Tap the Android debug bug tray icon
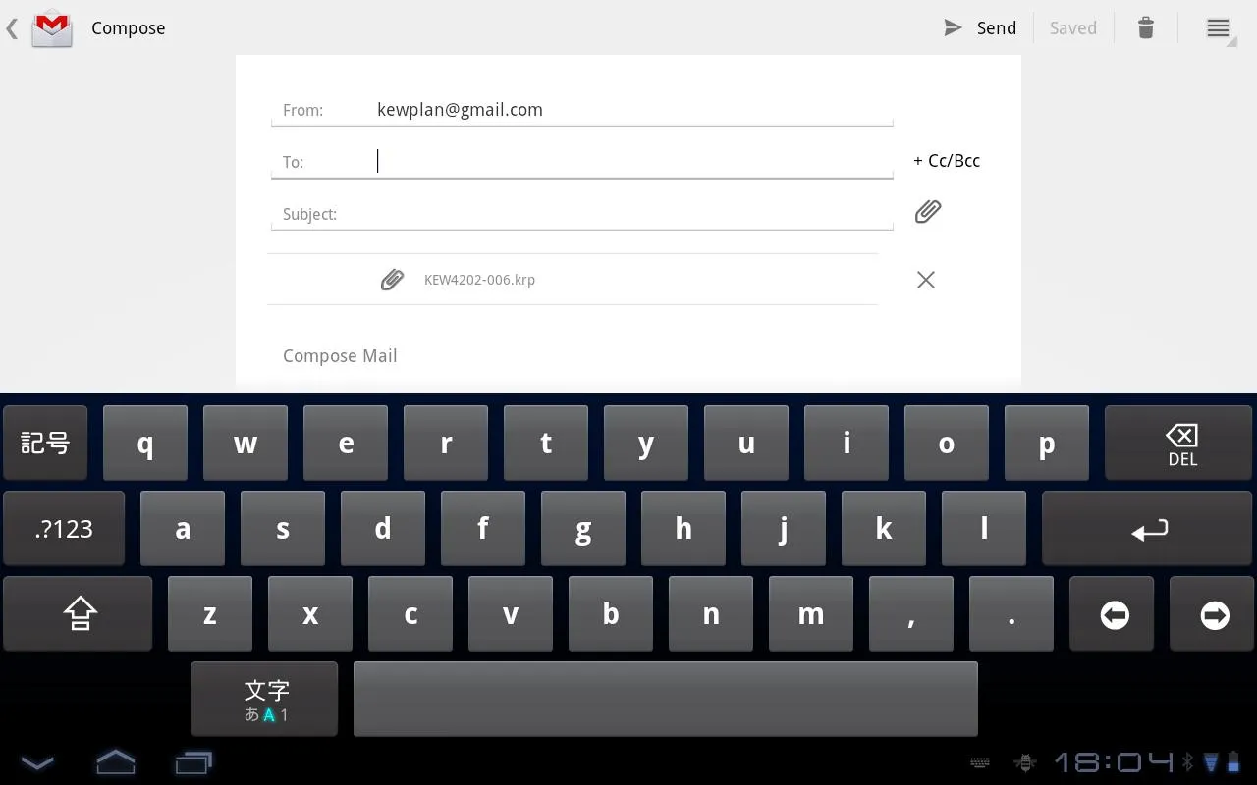 pyautogui.click(x=1025, y=762)
